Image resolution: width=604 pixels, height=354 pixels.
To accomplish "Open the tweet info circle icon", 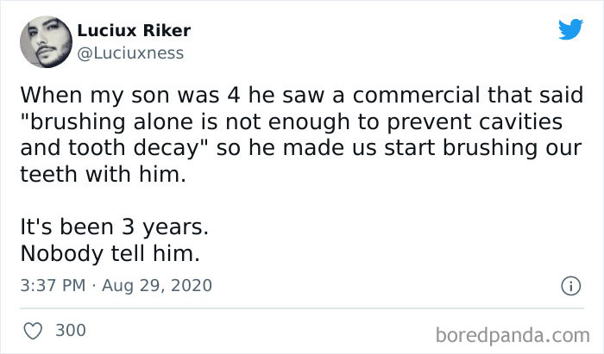I will click(x=570, y=285).
